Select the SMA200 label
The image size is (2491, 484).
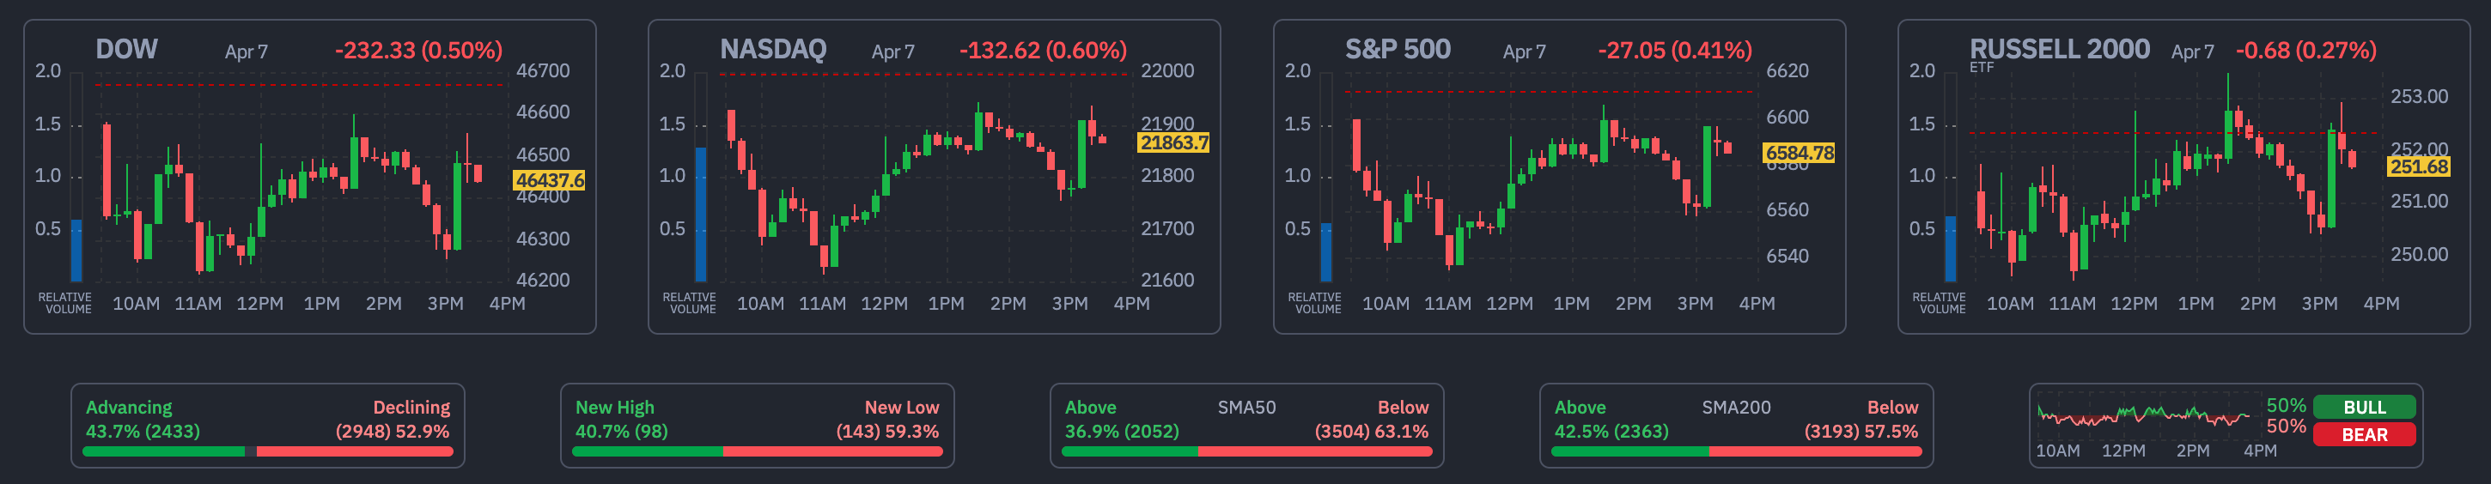pos(1736,408)
